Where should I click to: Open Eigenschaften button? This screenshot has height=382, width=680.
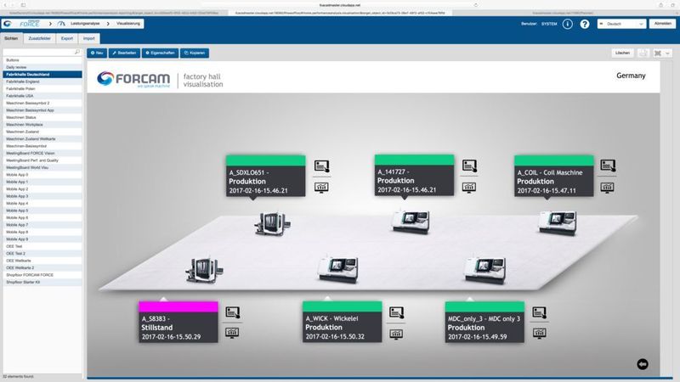coord(160,53)
